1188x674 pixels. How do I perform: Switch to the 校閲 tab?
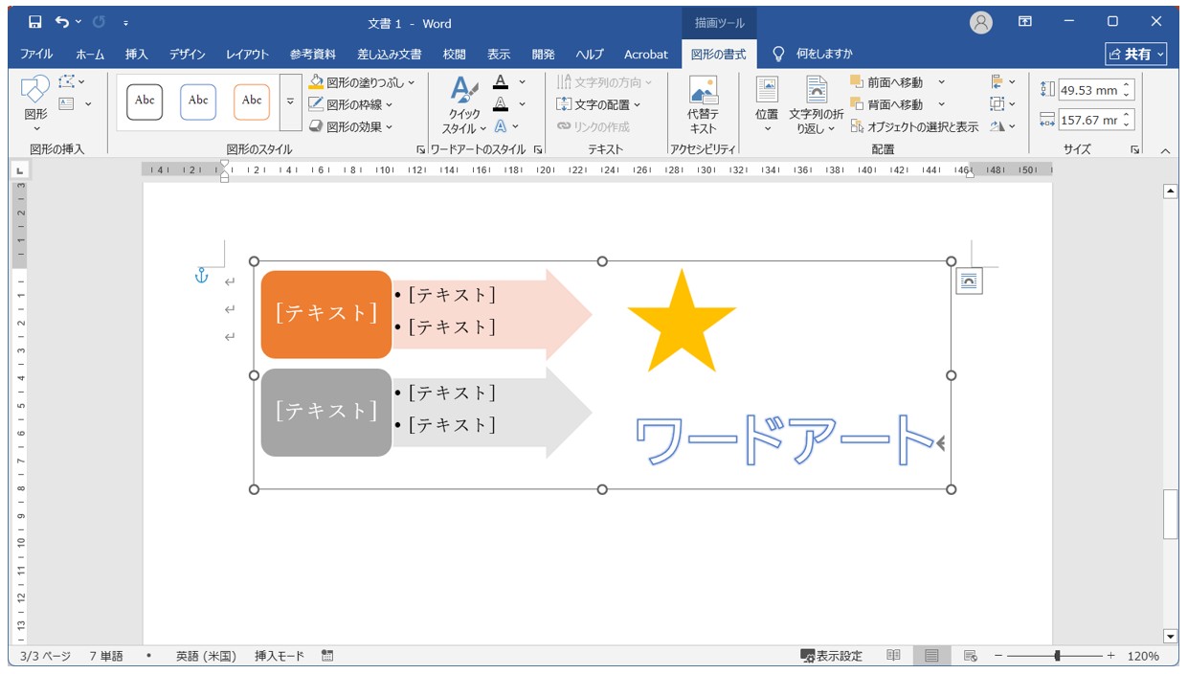coord(454,54)
